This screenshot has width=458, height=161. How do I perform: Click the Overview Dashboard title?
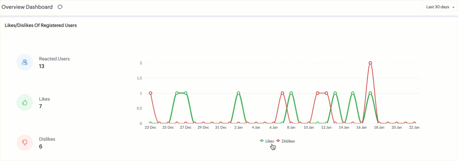pos(27,7)
